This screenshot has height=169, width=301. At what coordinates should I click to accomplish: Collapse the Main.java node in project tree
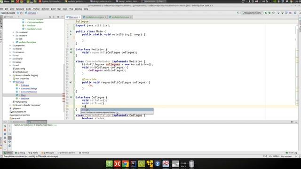click(10, 82)
